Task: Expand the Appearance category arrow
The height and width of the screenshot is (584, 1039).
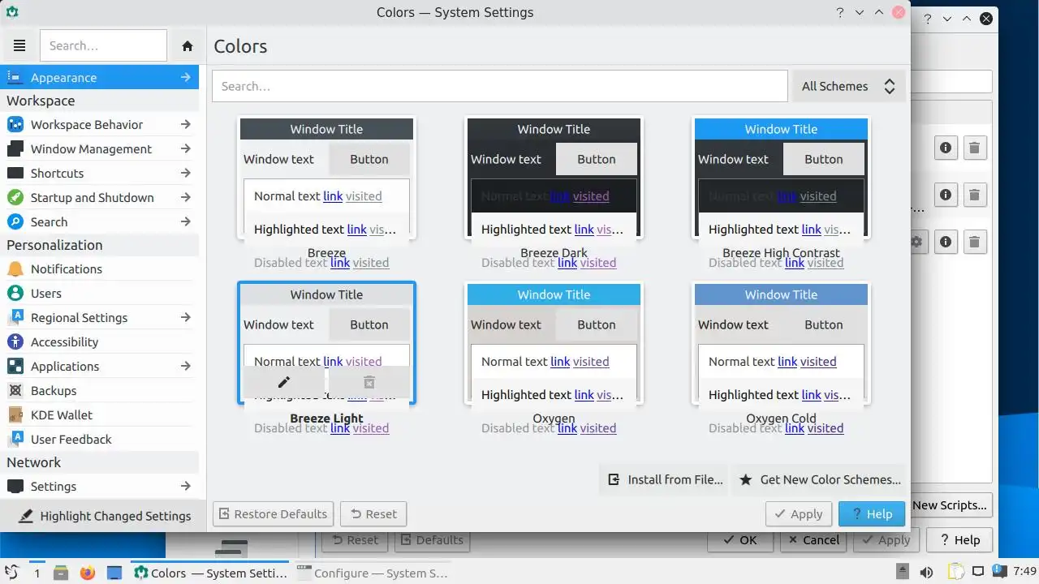Action: coord(186,78)
